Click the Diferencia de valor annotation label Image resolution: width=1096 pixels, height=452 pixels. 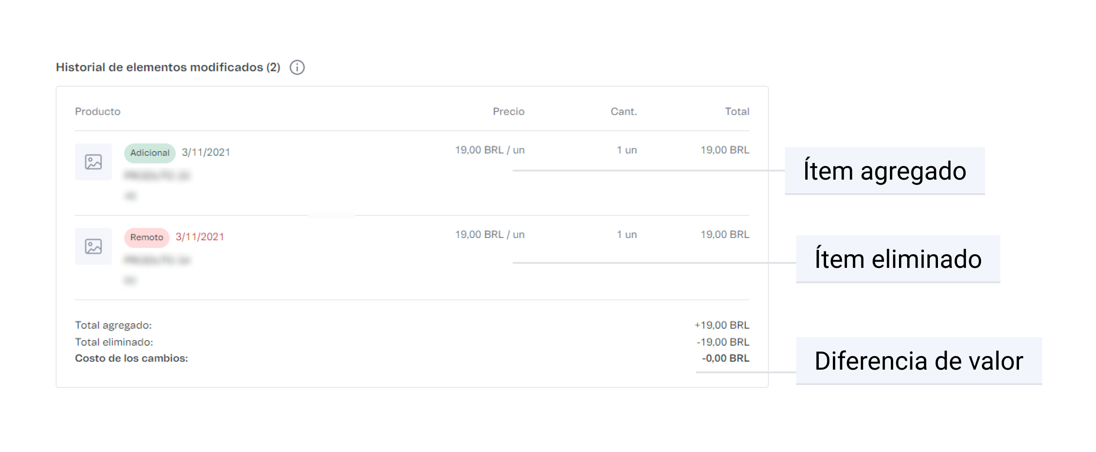[918, 361]
